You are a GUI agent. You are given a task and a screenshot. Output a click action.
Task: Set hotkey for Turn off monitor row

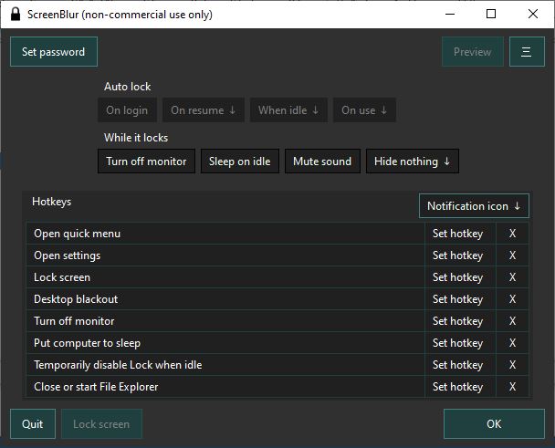pos(460,321)
